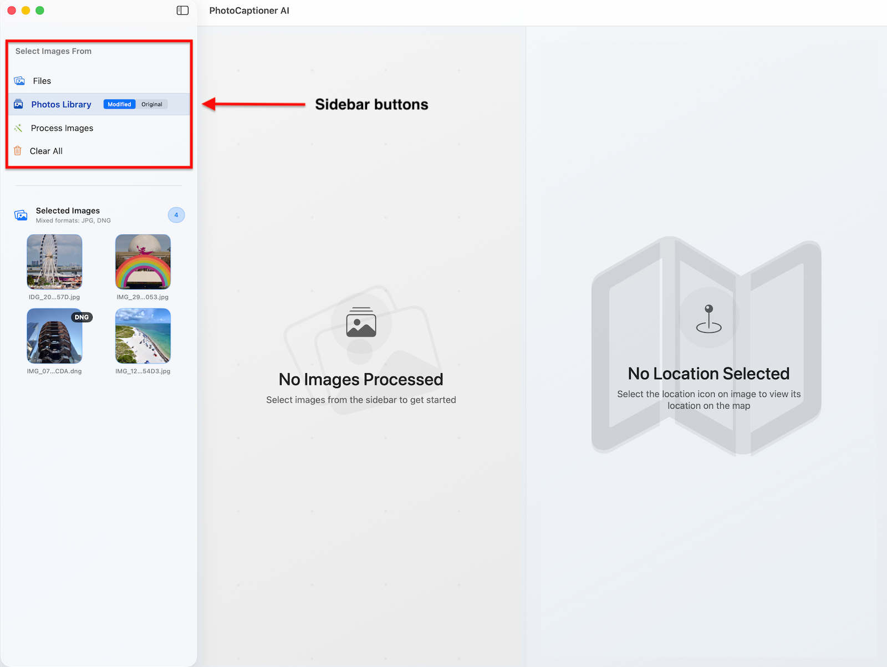
Task: Click the green full-screen window button
Action: tap(40, 11)
